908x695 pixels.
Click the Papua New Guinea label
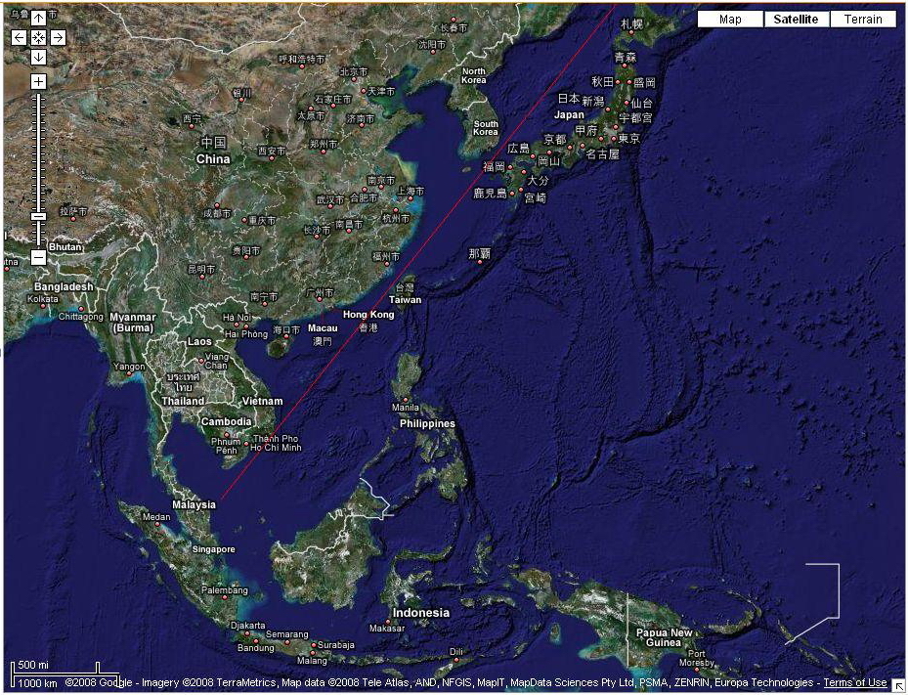pyautogui.click(x=664, y=637)
